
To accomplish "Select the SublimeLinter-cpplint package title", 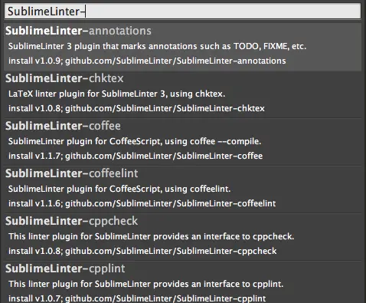I will 65,268.
